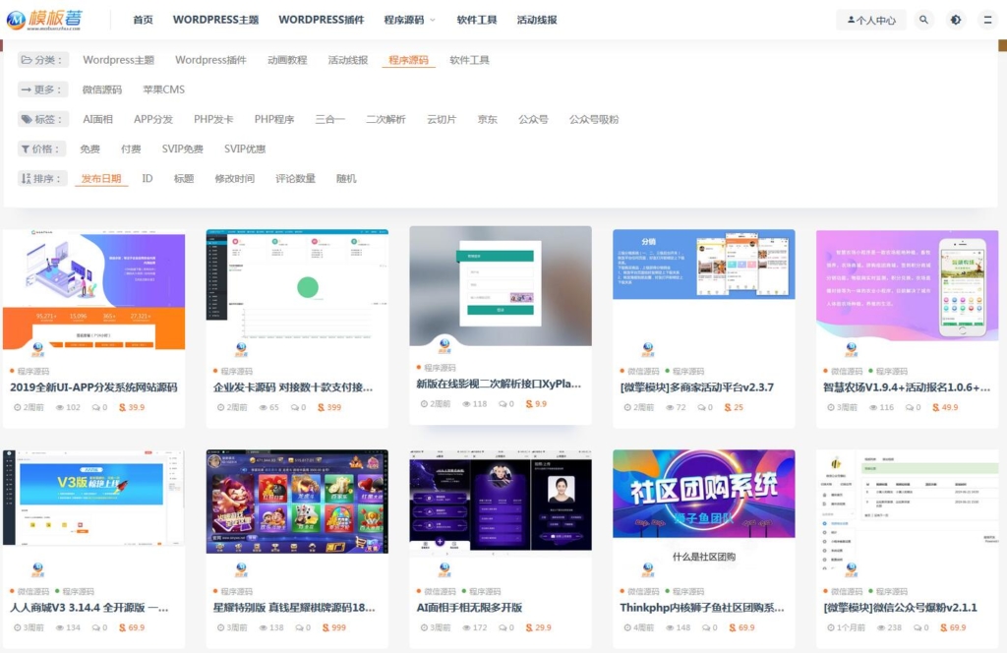Filter category by Wordpress主题 in 分类 row
Image resolution: width=1007 pixels, height=653 pixels.
pos(118,60)
